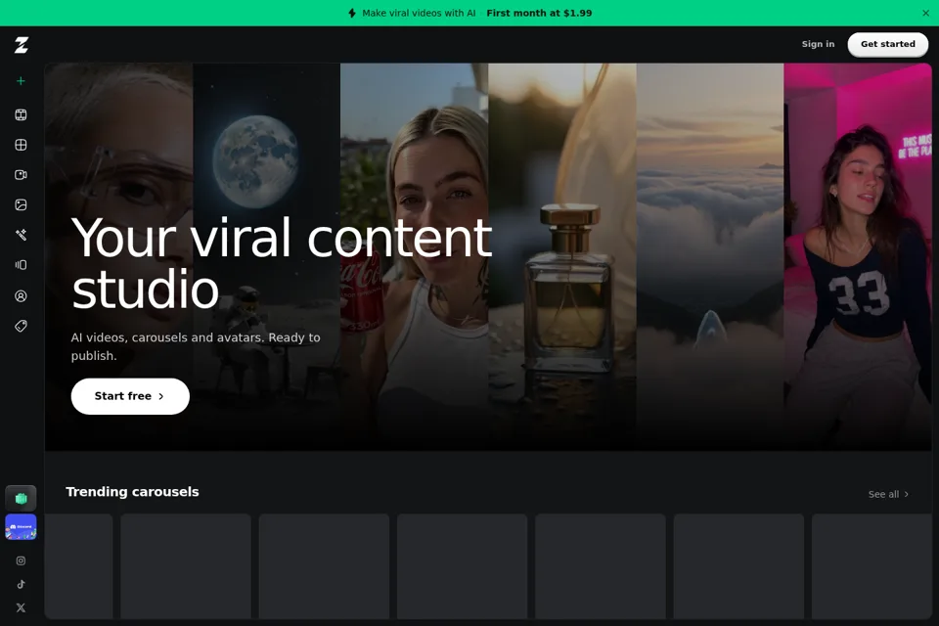This screenshot has width=939, height=626.
Task: Click the 'Your viral content studio' headline
Action: point(282,263)
